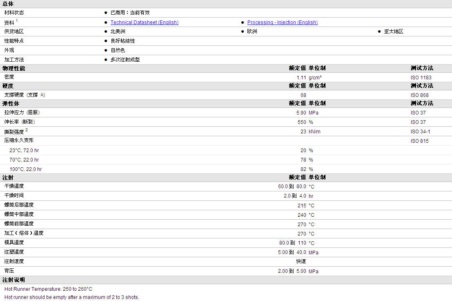
Task: Click the Hot runner should be empty note
Action: [x=72, y=297]
